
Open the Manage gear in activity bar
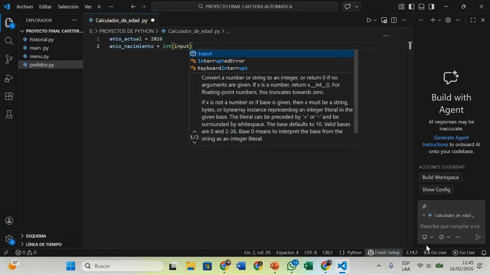coord(9,239)
